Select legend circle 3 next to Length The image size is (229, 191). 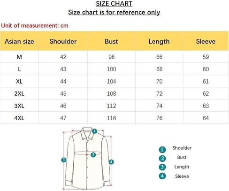pyautogui.click(x=162, y=167)
